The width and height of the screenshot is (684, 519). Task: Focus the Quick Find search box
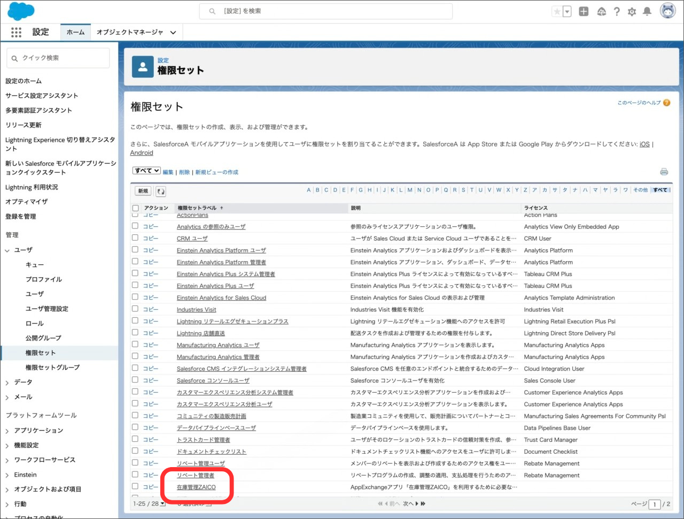coord(58,58)
